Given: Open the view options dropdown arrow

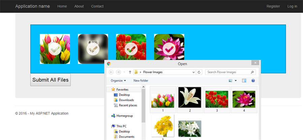Looking at the screenshot, I should pos(236,81).
